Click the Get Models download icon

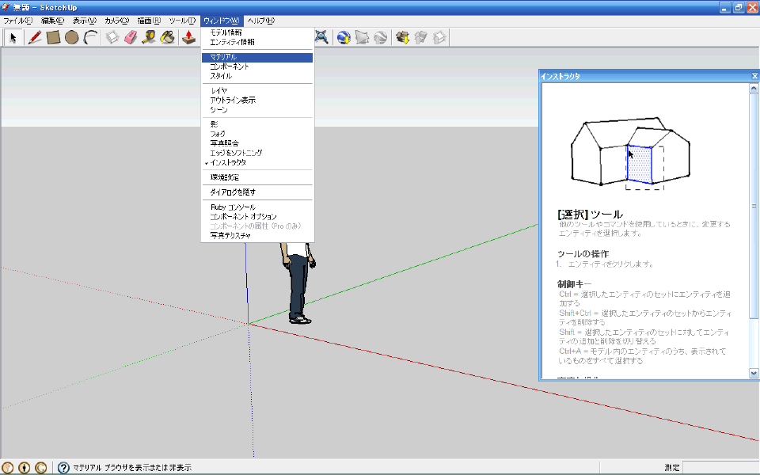click(x=402, y=37)
